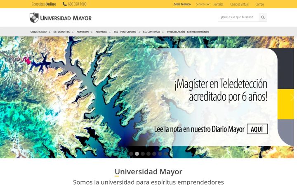Open Portales link
297x185 pixels.
(x=218, y=4)
